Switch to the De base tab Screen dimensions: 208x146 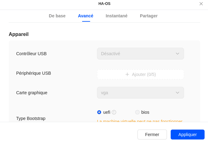(57, 16)
